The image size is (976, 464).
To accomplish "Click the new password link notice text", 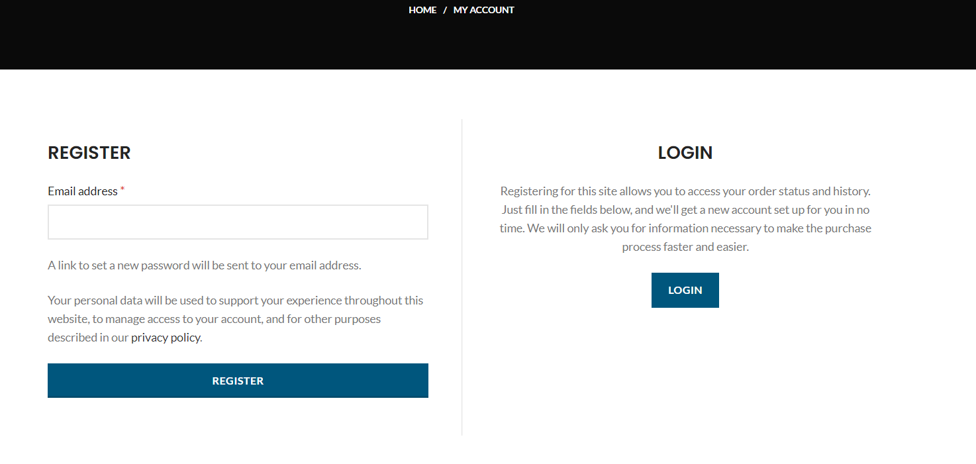I will [x=205, y=265].
